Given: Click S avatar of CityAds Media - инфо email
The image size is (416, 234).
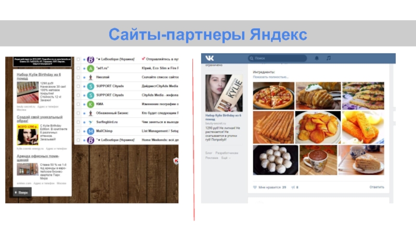Looking at the screenshot, I should [x=90, y=95].
